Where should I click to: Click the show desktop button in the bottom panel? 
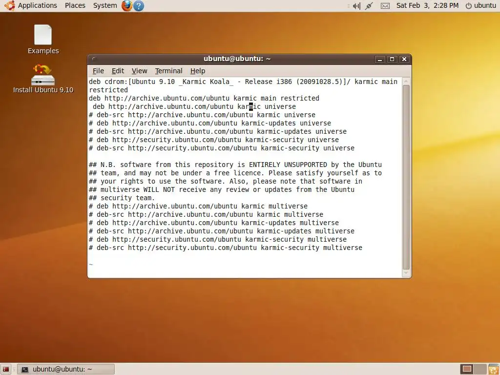(x=6, y=369)
